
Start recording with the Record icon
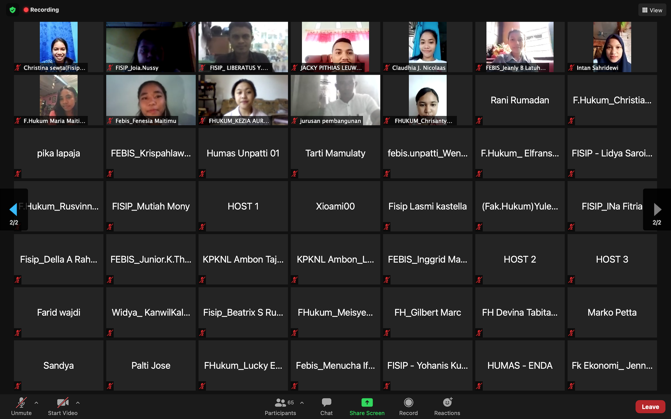(408, 403)
